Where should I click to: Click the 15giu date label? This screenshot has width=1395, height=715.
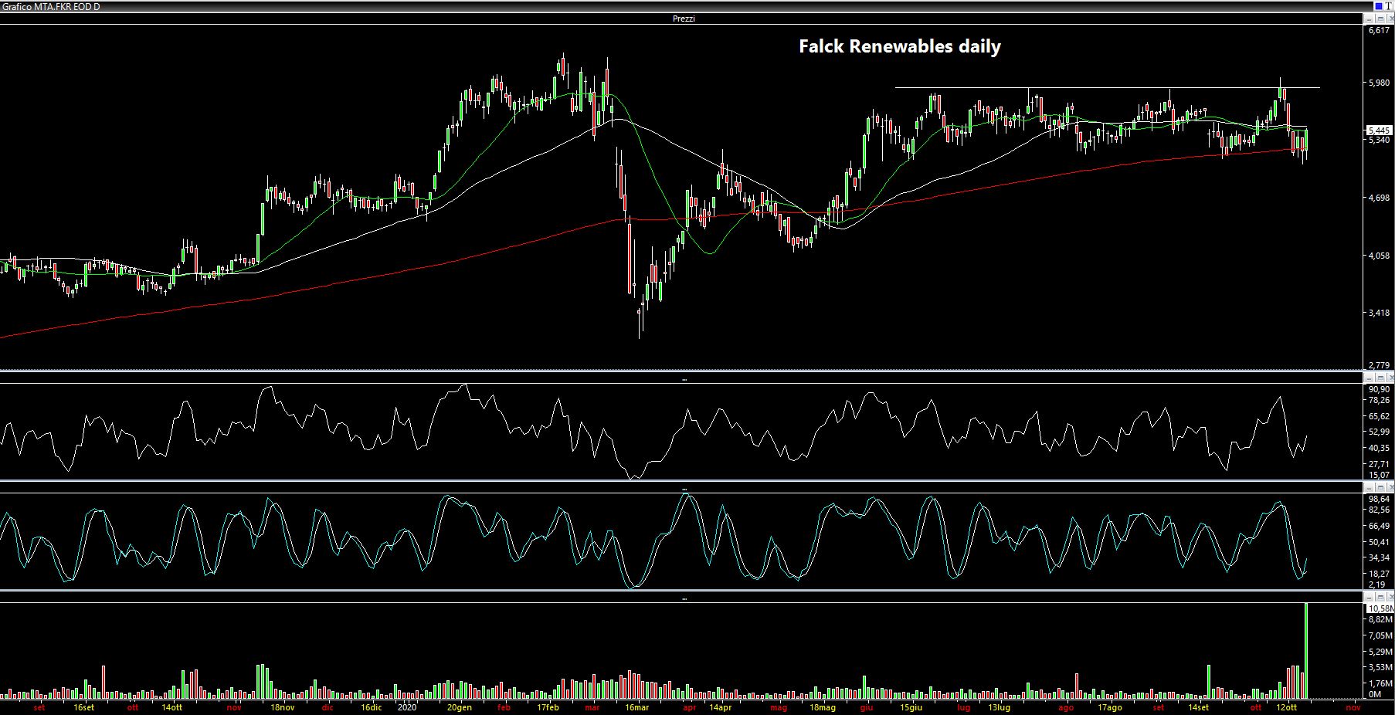911,707
